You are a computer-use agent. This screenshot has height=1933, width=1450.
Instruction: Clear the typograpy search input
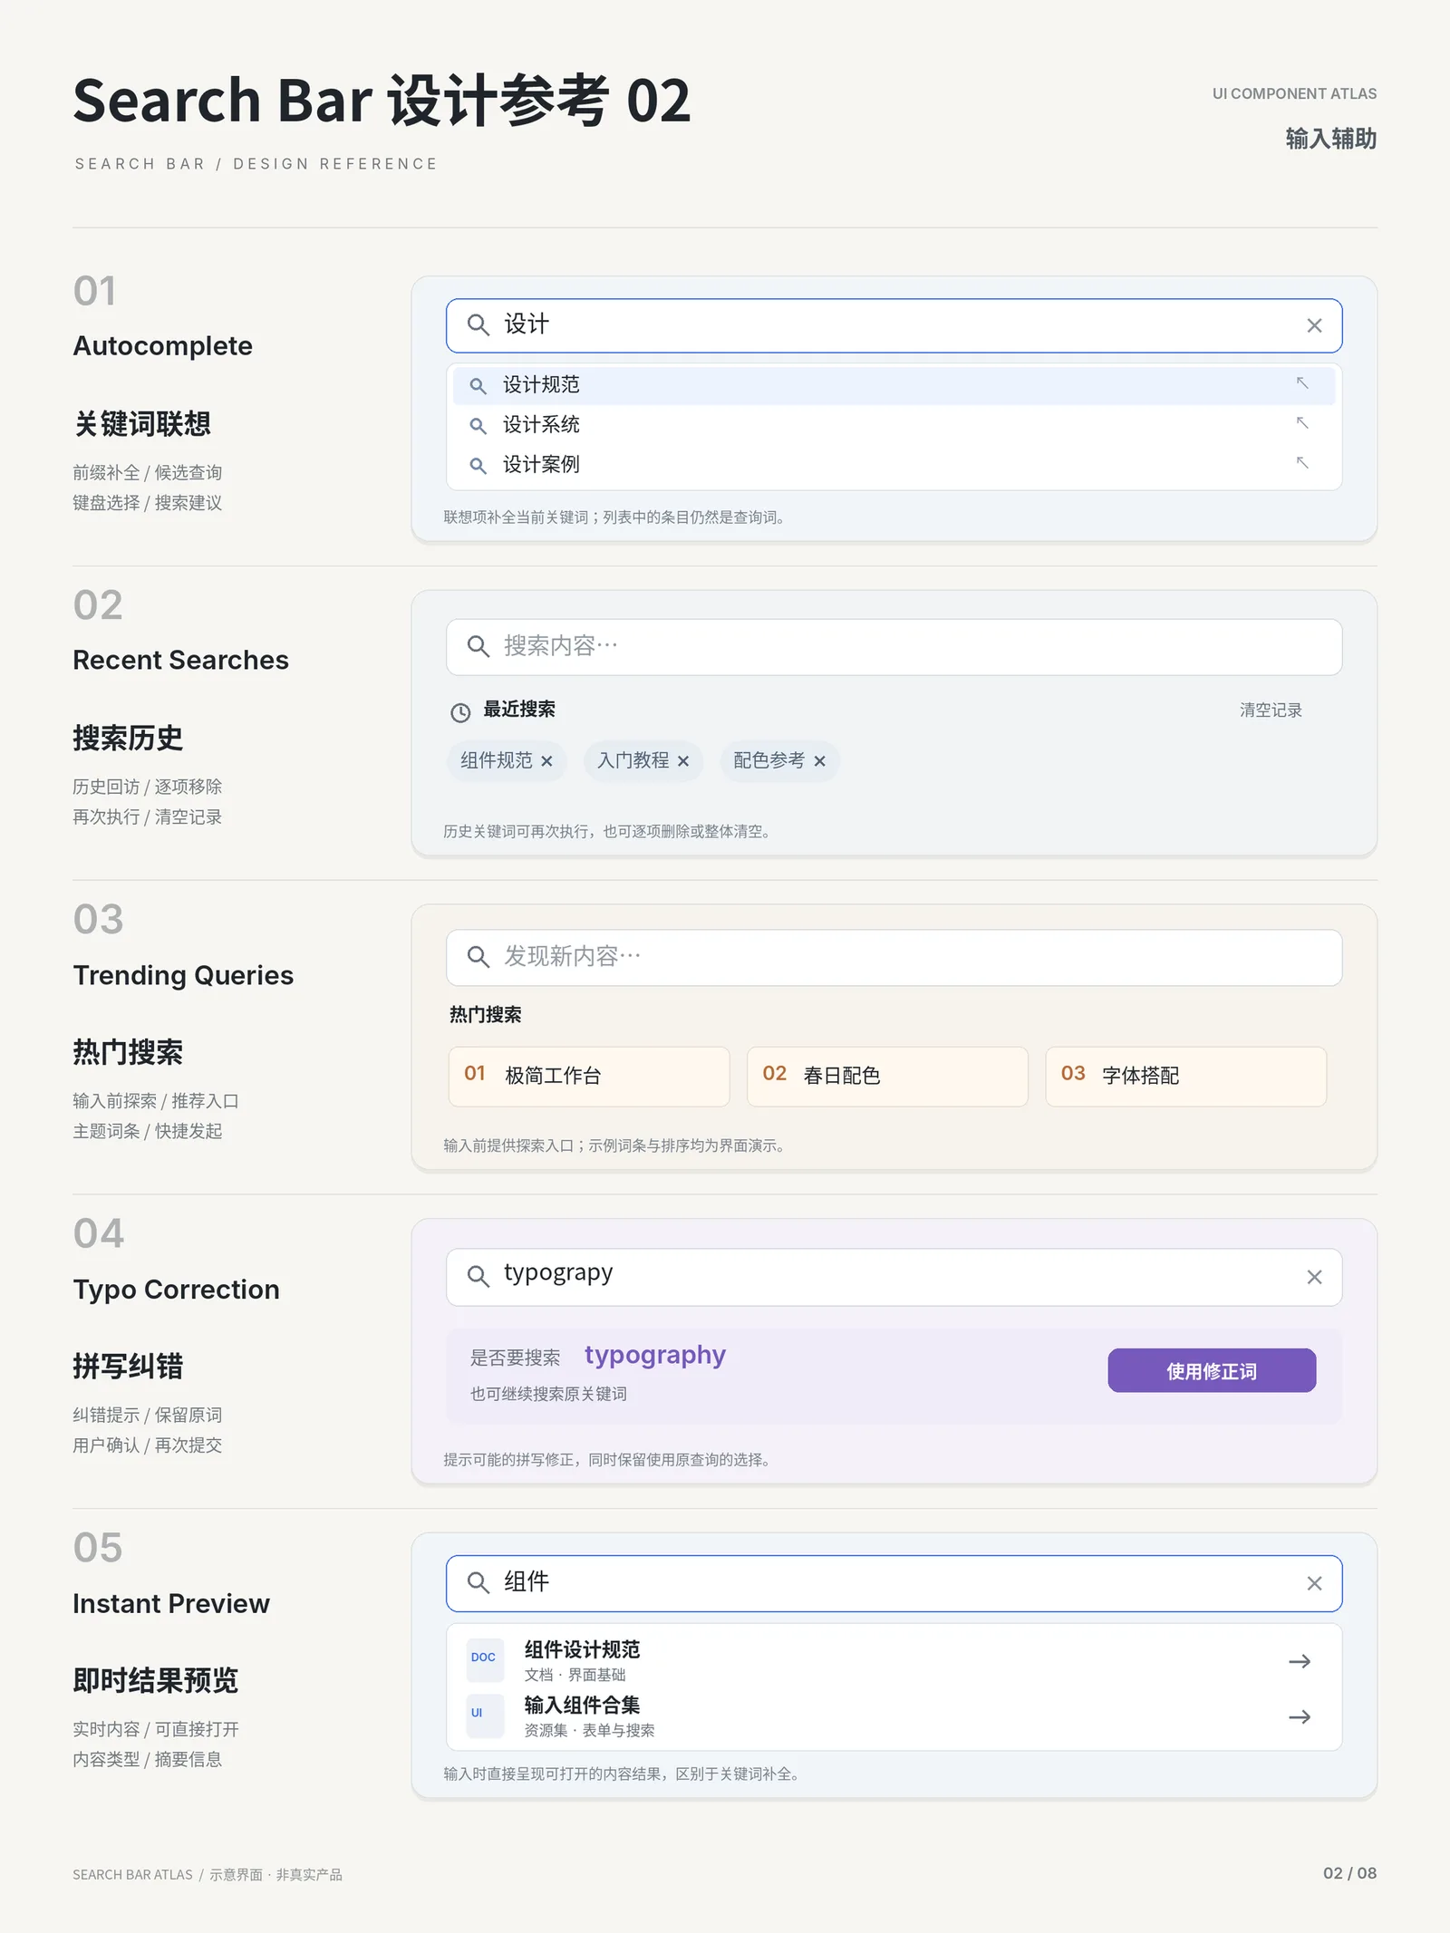pyautogui.click(x=1314, y=1277)
